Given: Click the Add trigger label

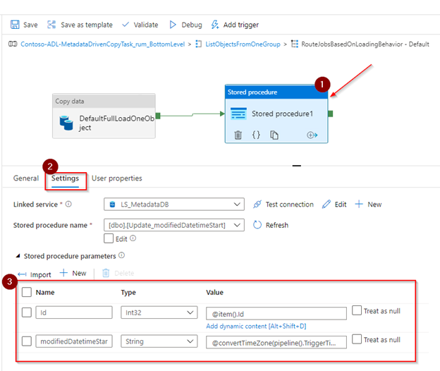Looking at the screenshot, I should [x=240, y=25].
